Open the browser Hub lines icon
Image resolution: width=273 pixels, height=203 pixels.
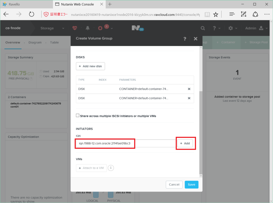pos(232,14)
